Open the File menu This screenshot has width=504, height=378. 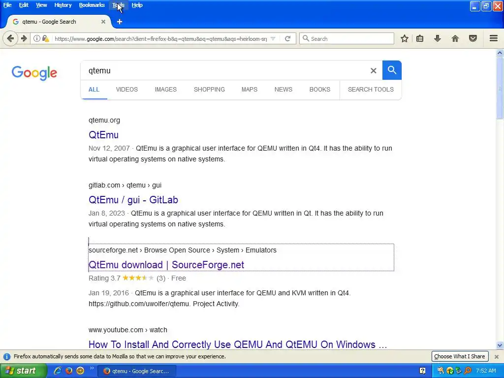click(x=7, y=5)
